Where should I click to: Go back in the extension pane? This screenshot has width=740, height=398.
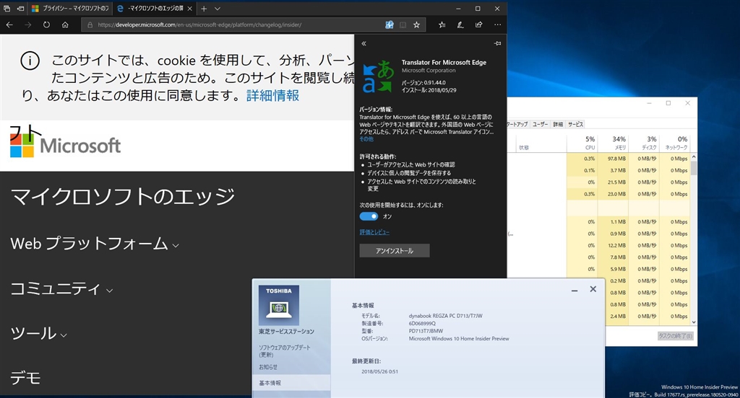[x=363, y=43]
